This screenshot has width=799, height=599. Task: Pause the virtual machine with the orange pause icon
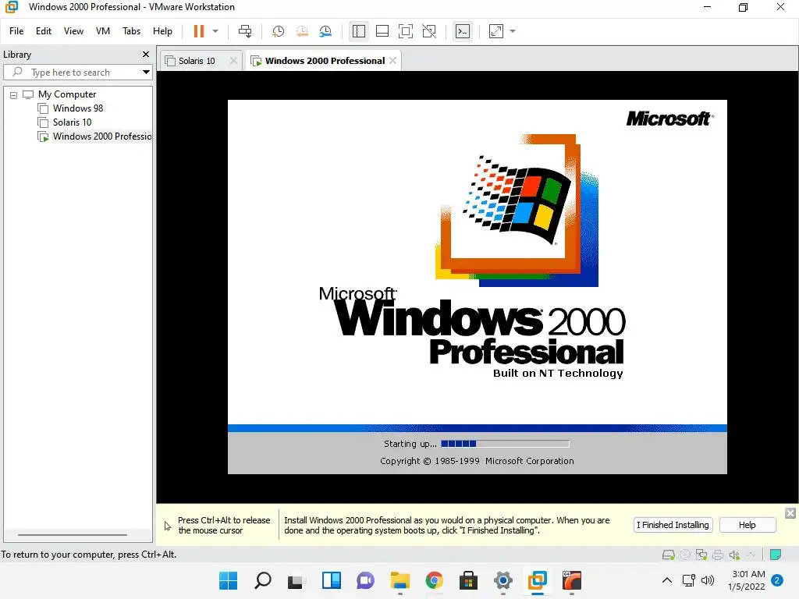[x=199, y=31]
